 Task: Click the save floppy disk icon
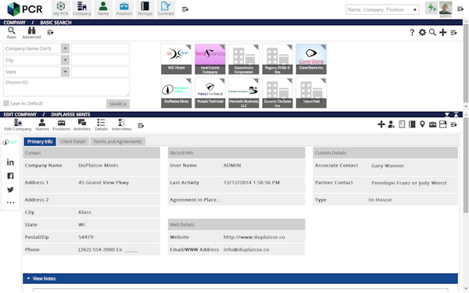442,124
